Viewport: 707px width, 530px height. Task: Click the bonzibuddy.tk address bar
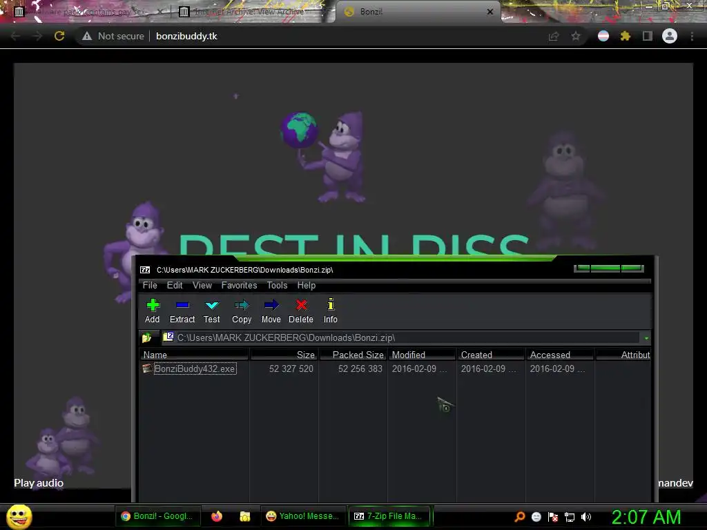click(x=186, y=36)
